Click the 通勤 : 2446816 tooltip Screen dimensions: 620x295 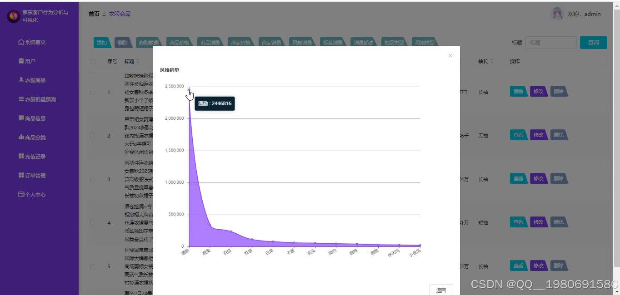point(215,103)
